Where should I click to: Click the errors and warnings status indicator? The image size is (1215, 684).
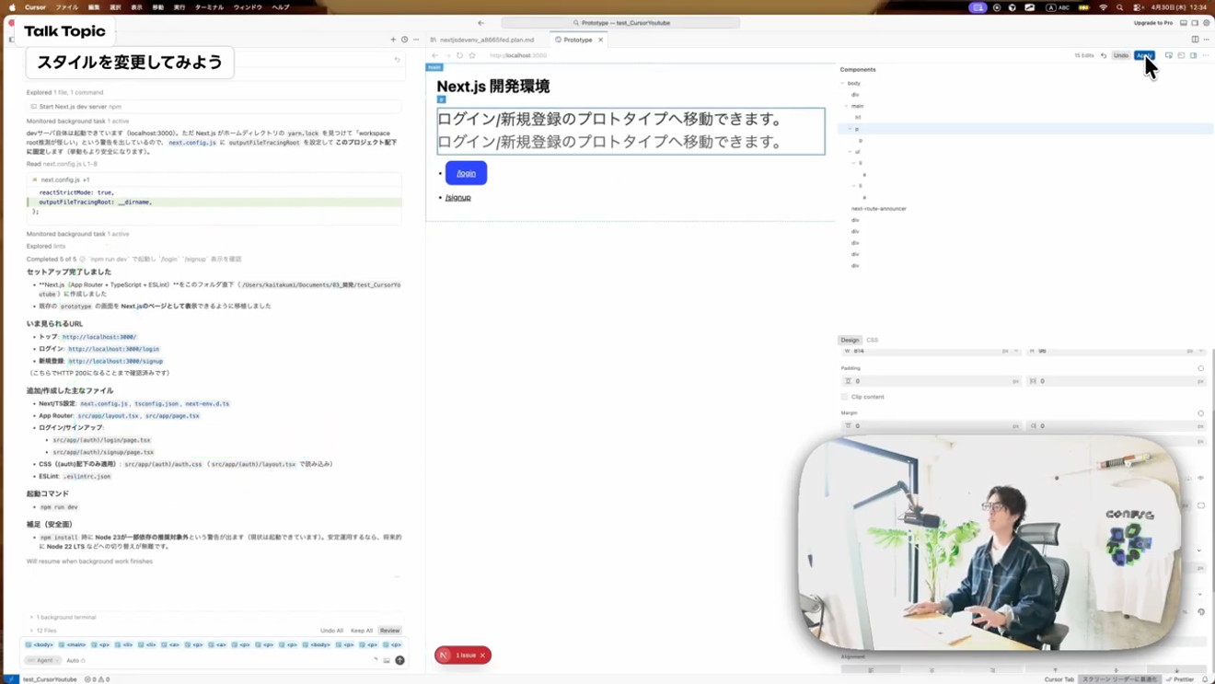pyautogui.click(x=97, y=679)
